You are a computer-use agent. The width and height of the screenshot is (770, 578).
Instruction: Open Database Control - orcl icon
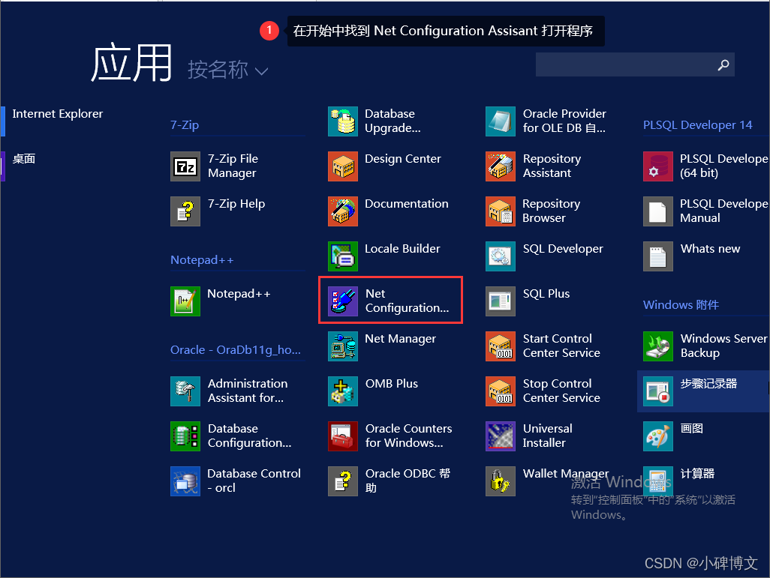(185, 481)
